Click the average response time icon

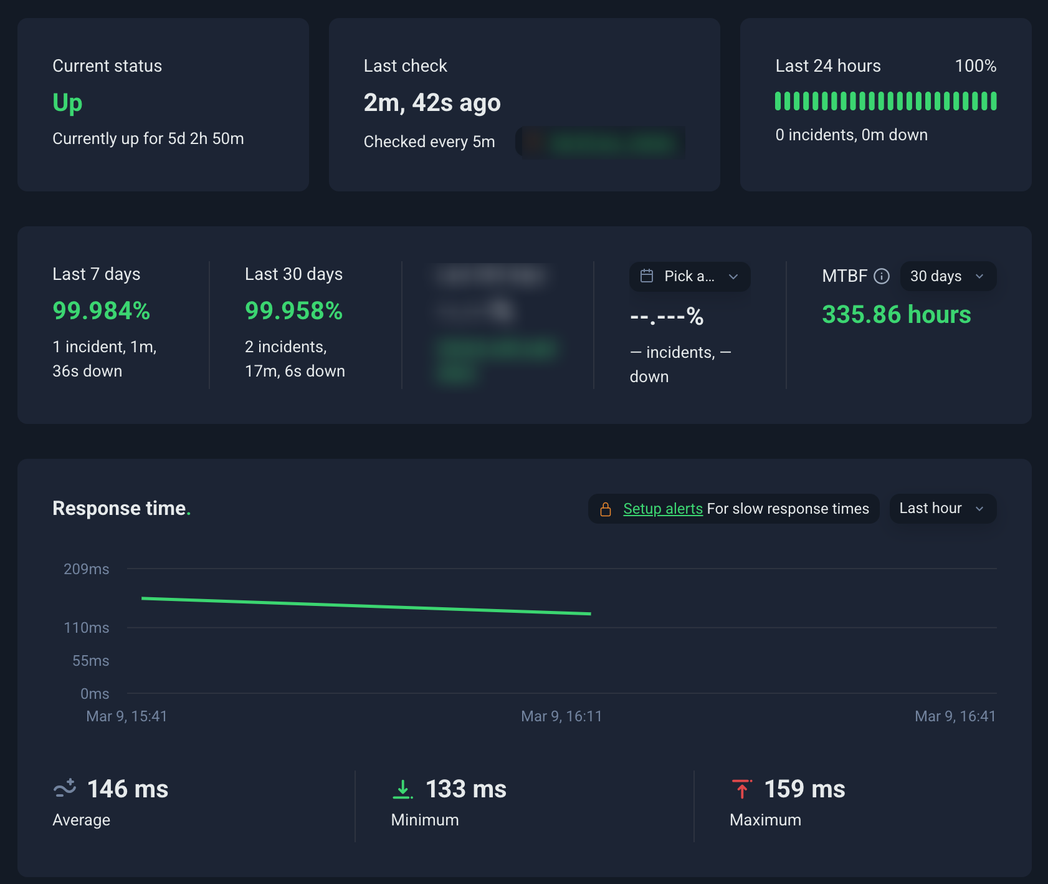[65, 789]
